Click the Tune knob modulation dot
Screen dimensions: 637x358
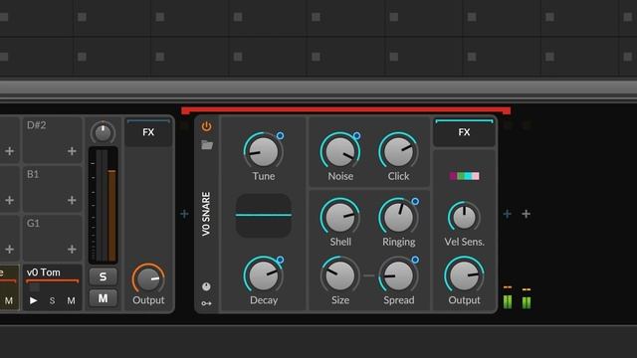coord(280,135)
